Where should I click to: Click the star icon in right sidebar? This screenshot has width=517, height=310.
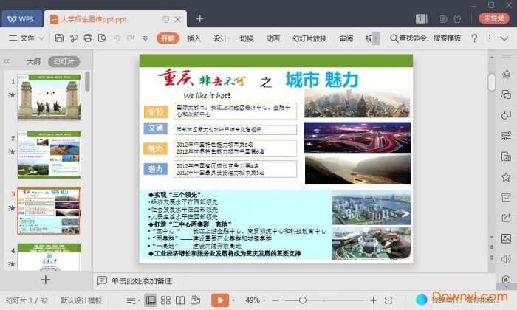point(506,177)
